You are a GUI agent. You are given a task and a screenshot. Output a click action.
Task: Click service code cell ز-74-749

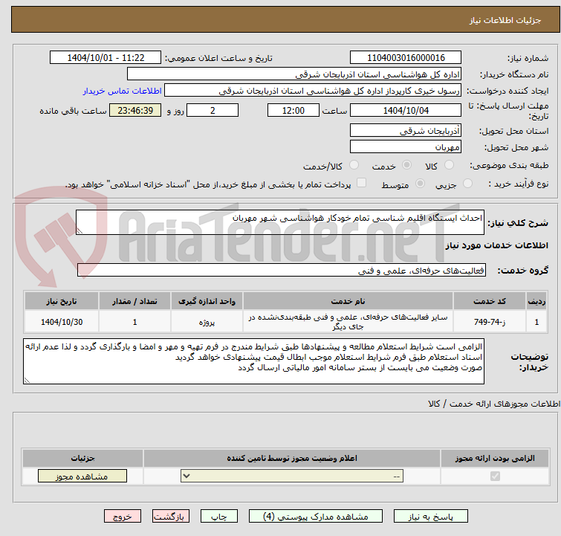click(x=489, y=322)
